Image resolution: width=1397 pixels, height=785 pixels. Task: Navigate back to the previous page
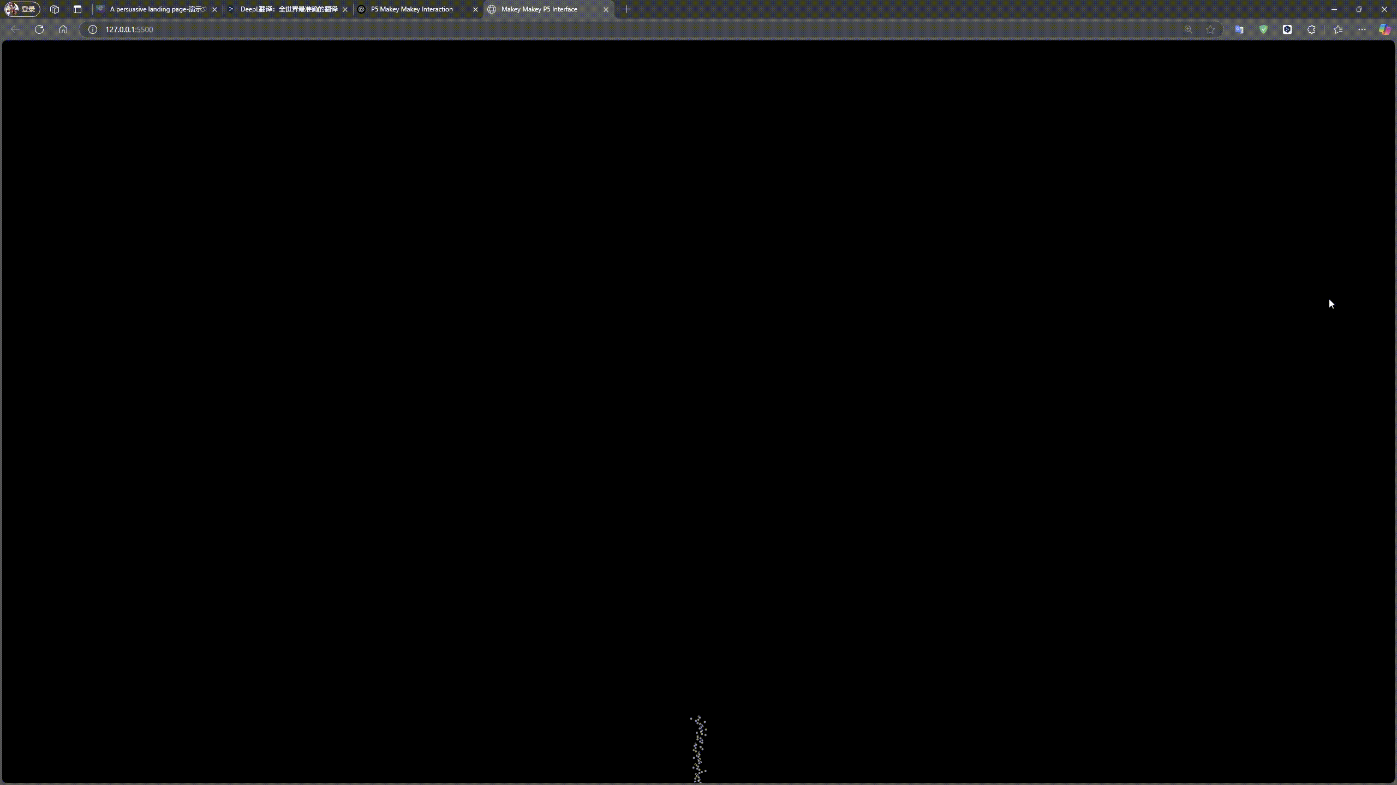coord(15,29)
